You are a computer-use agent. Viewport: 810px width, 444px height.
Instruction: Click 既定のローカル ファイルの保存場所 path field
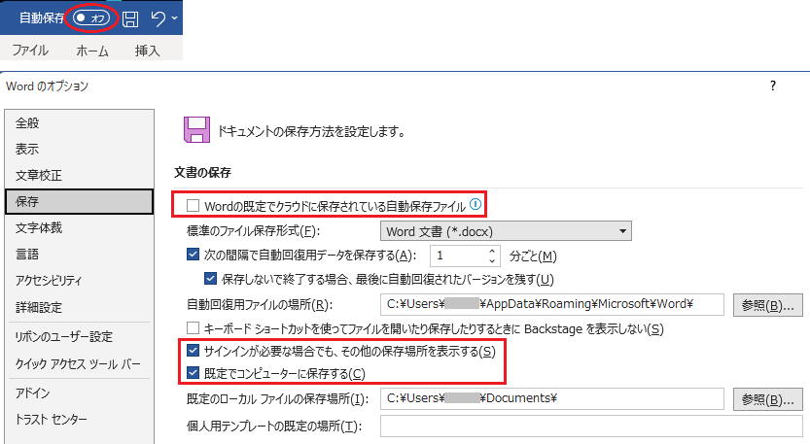pos(551,398)
